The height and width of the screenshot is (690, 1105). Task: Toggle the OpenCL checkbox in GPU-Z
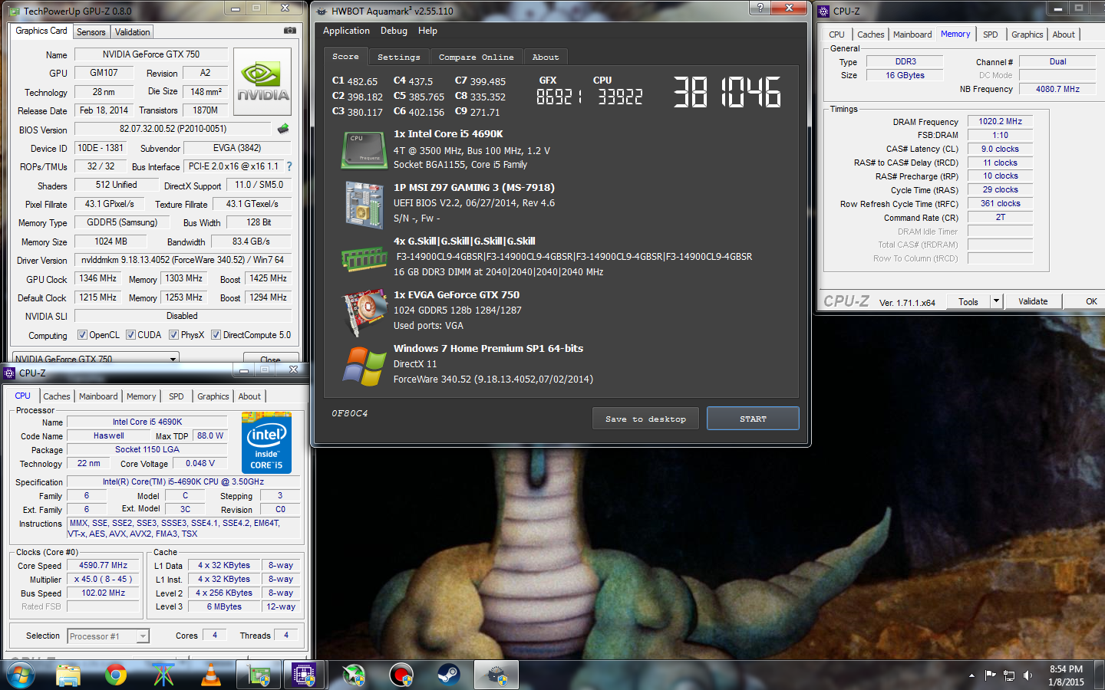[x=82, y=335]
